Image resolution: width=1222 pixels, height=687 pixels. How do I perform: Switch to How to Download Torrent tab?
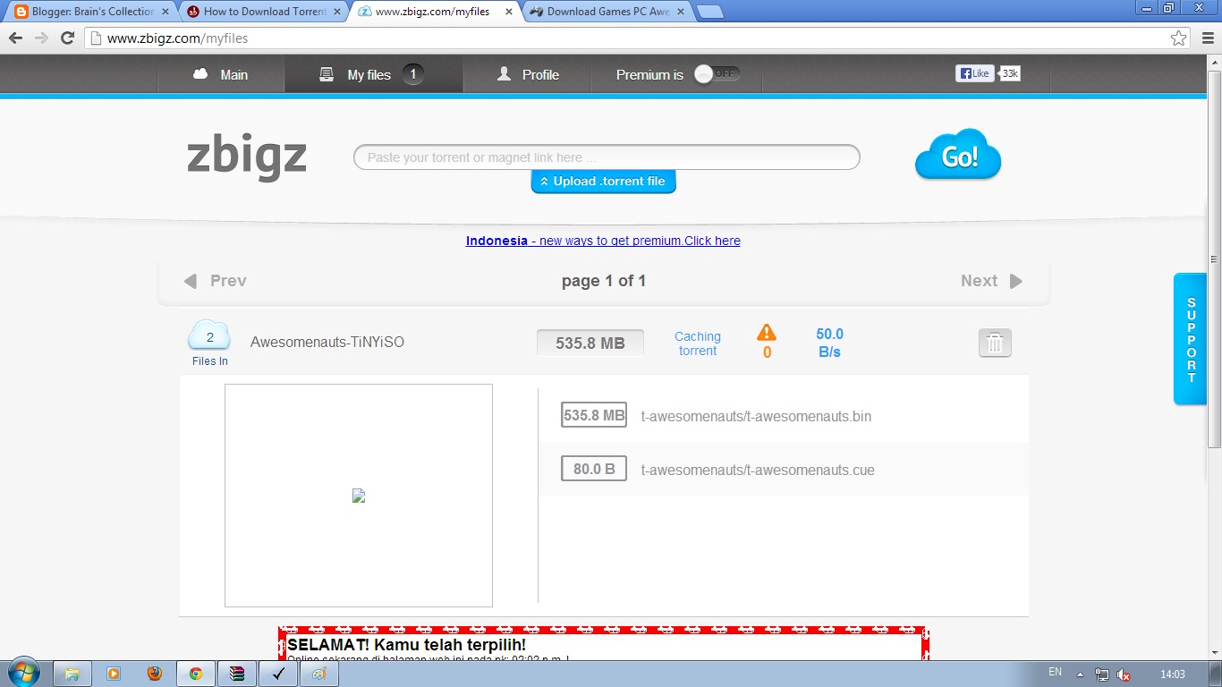pyautogui.click(x=260, y=12)
